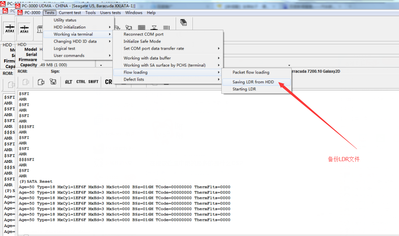Click the first '$$$SFI' terminal line

coord(26,127)
